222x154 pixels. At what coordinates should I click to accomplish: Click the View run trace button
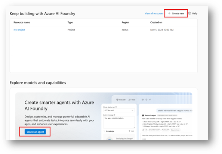click(x=175, y=130)
